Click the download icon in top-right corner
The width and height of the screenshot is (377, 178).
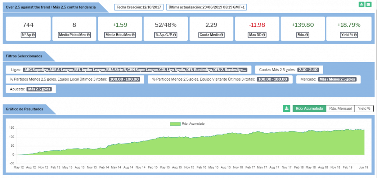(x=362, y=4)
